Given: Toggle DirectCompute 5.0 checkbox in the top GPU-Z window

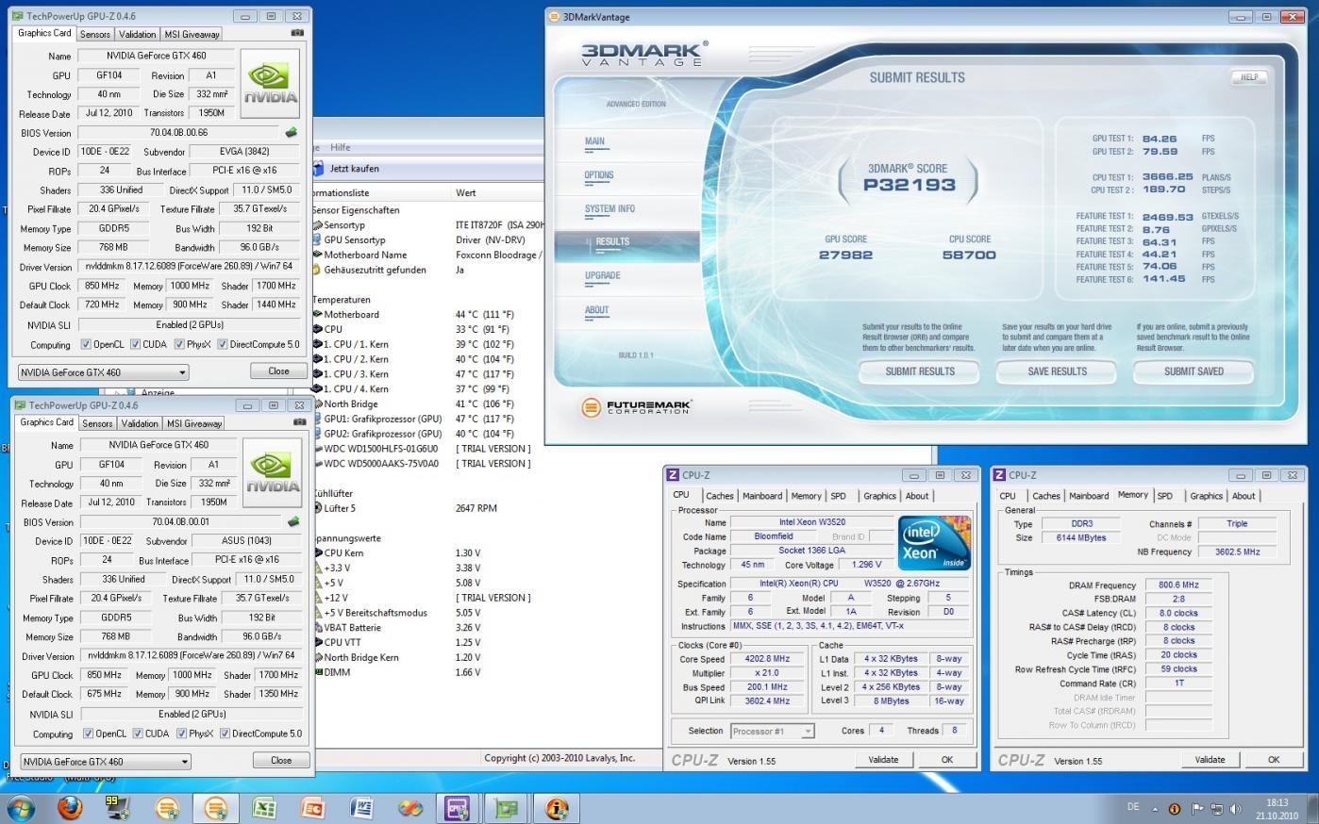Looking at the screenshot, I should [x=222, y=344].
